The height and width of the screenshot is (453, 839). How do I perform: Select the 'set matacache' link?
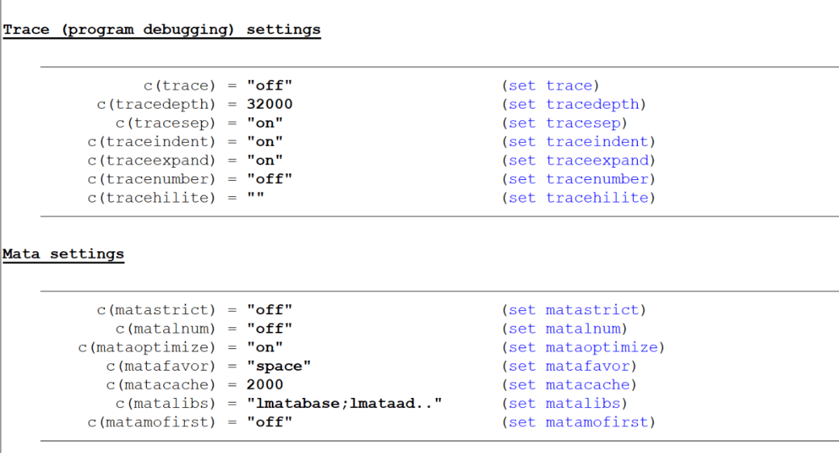(569, 385)
